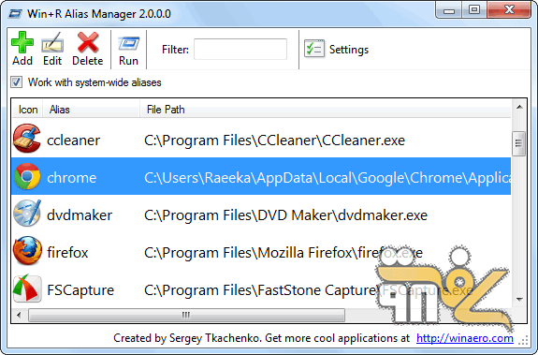
Task: Click the vertical scrollbar thumb
Action: click(x=518, y=143)
